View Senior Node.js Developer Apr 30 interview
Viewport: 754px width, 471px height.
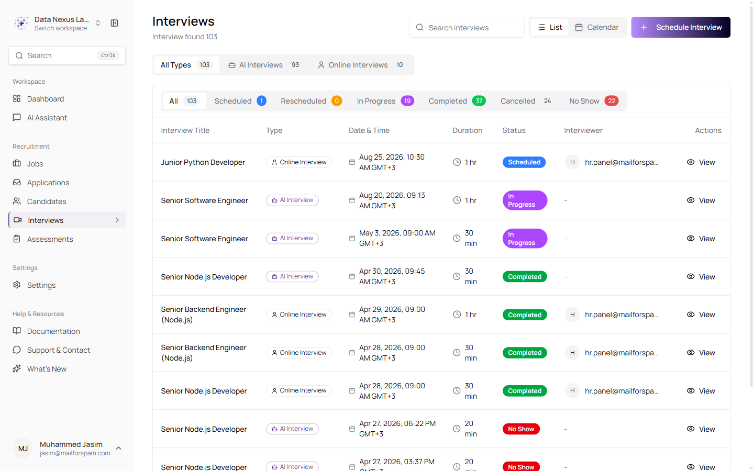(x=701, y=277)
